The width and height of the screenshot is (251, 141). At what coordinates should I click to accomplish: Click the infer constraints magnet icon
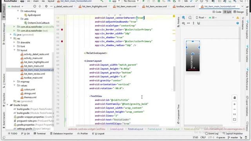[198, 23]
